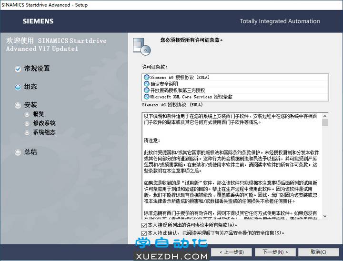Open the 组态 step label
This screenshot has width=343, height=261.
coord(30,87)
